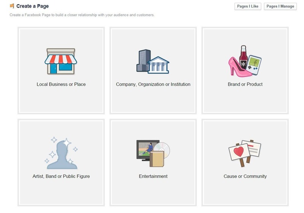Click the soda bottle in the brand icon
Viewport: 304px width, 213px height.
(244, 57)
